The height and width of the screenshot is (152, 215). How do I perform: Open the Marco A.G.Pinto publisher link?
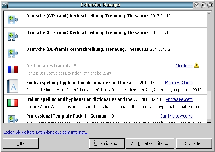pos(179,83)
